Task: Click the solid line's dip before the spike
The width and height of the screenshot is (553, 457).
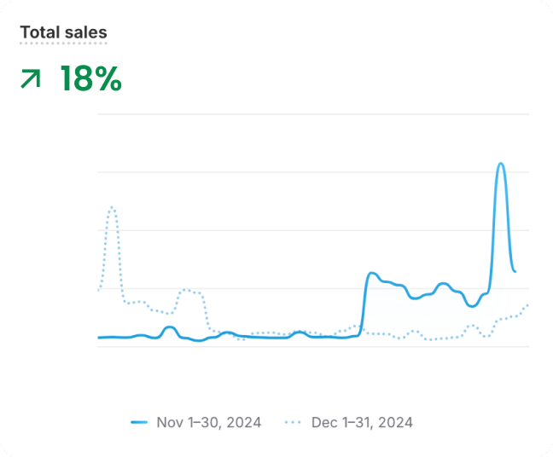Action: click(473, 305)
